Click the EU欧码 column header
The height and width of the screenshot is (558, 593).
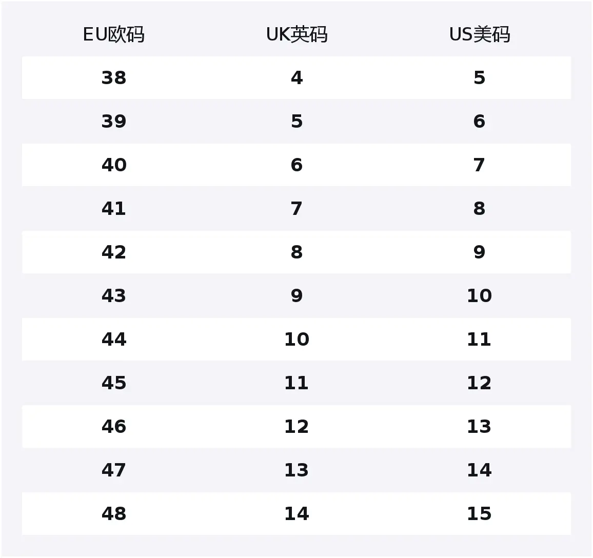113,34
